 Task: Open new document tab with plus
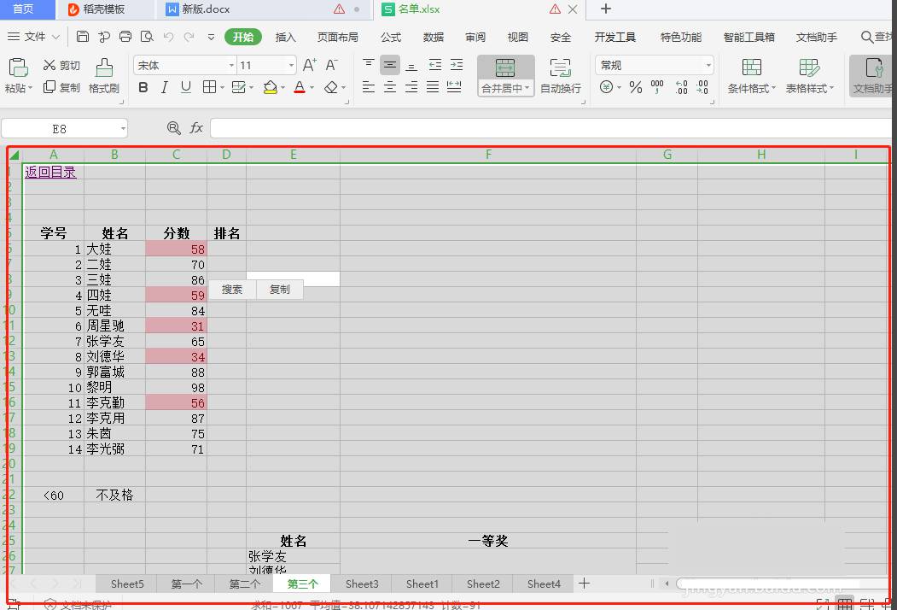pyautogui.click(x=606, y=9)
